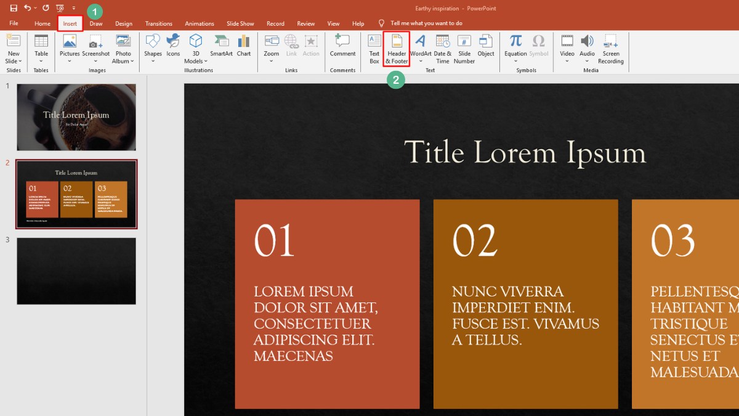Viewport: 739px width, 416px height.
Task: Open the undo history dropdown arrow
Action: coord(36,8)
